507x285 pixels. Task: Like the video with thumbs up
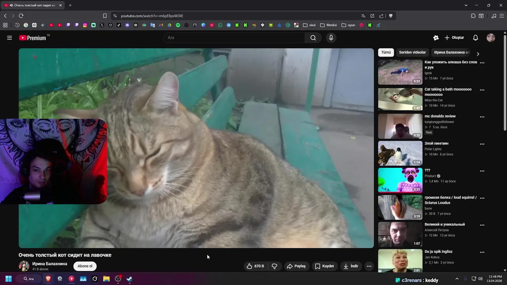pyautogui.click(x=255, y=266)
